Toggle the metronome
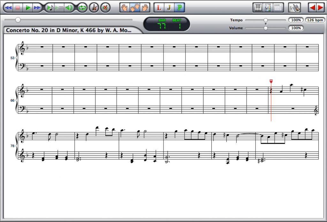The width and height of the screenshot is (327, 222). coord(94,8)
